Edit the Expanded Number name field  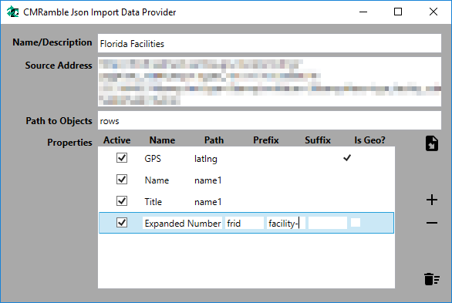[x=182, y=224]
